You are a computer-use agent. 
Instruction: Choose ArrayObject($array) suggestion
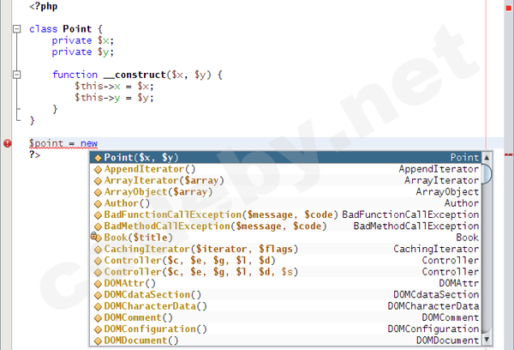pyautogui.click(x=285, y=192)
